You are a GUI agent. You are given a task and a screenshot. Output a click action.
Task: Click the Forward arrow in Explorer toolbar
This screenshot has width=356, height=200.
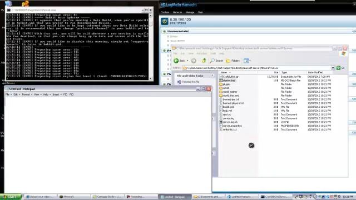point(194,61)
